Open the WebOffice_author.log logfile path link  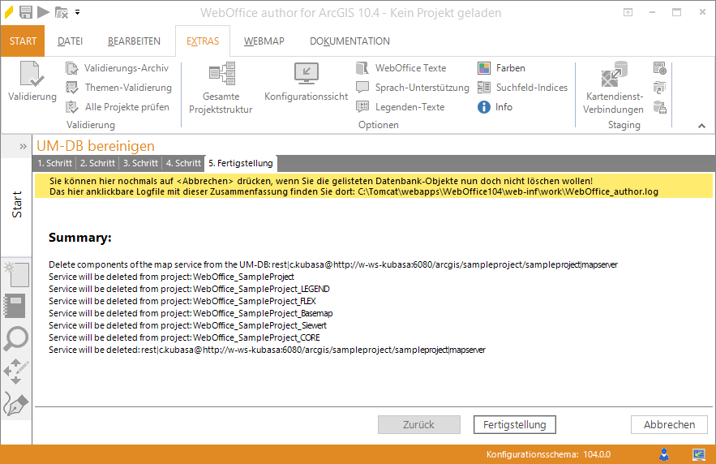508,191
